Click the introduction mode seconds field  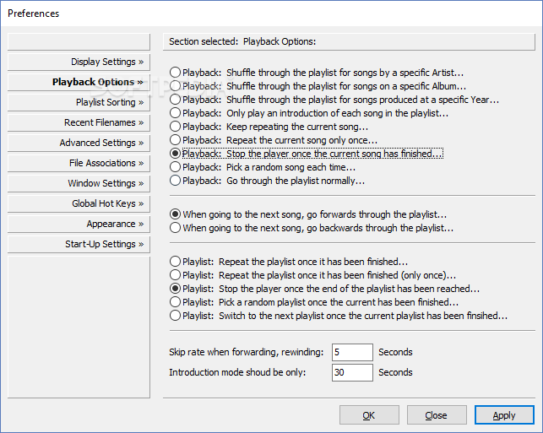(x=352, y=372)
